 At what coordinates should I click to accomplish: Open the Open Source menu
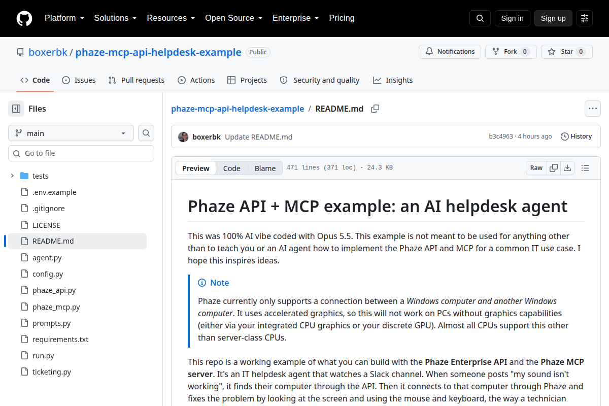(x=234, y=18)
